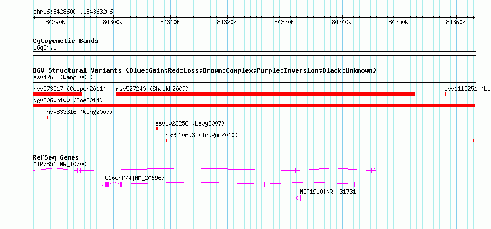Viewport: 491px width, 229px height.
Task: Click the 84360k ruler tick label
Action: click(x=456, y=22)
